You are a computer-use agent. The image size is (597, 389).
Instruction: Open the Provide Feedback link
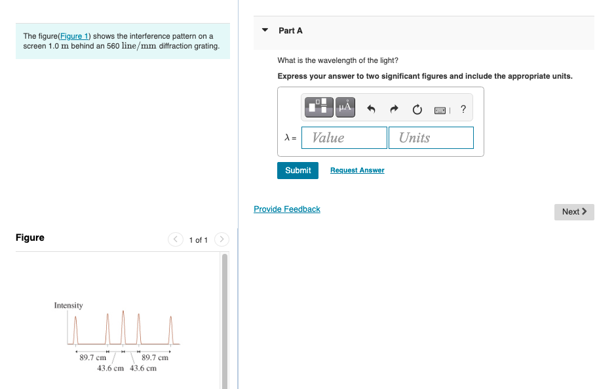coord(286,209)
